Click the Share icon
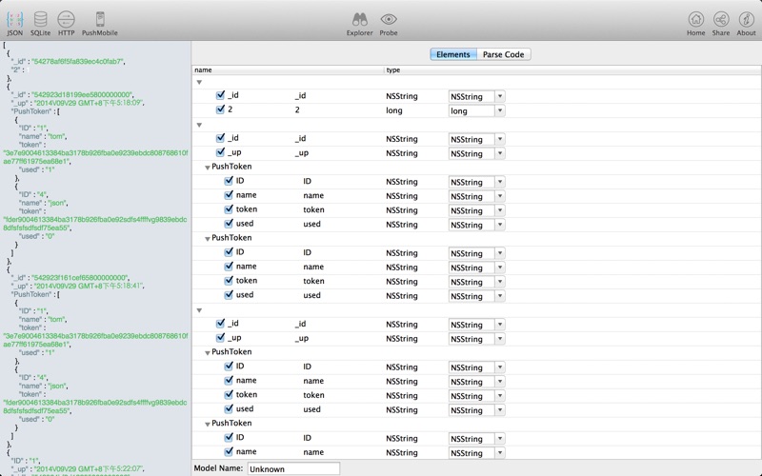The height and width of the screenshot is (476, 762). click(721, 24)
